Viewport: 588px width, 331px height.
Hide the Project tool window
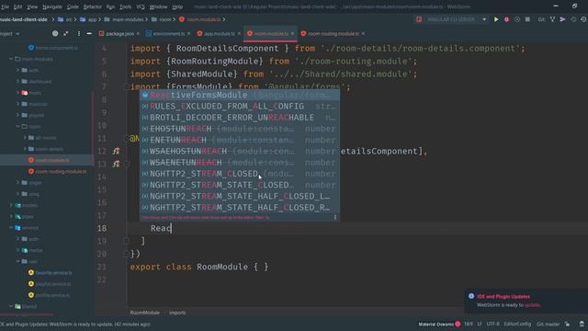click(89, 33)
